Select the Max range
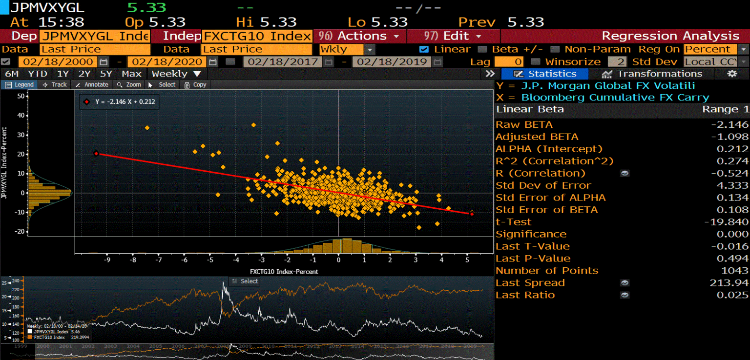The width and height of the screenshot is (750, 360). (x=131, y=74)
